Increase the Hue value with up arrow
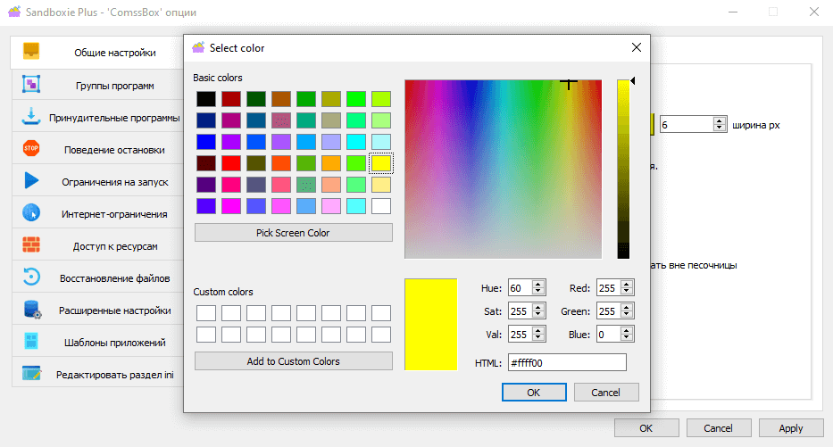This screenshot has width=833, height=447. point(538,285)
